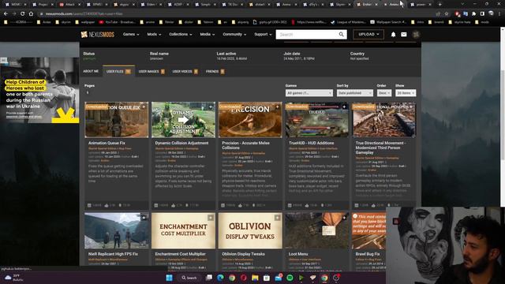This screenshot has width=505, height=284.
Task: Reload the page with refresh icon
Action: (x=22, y=14)
